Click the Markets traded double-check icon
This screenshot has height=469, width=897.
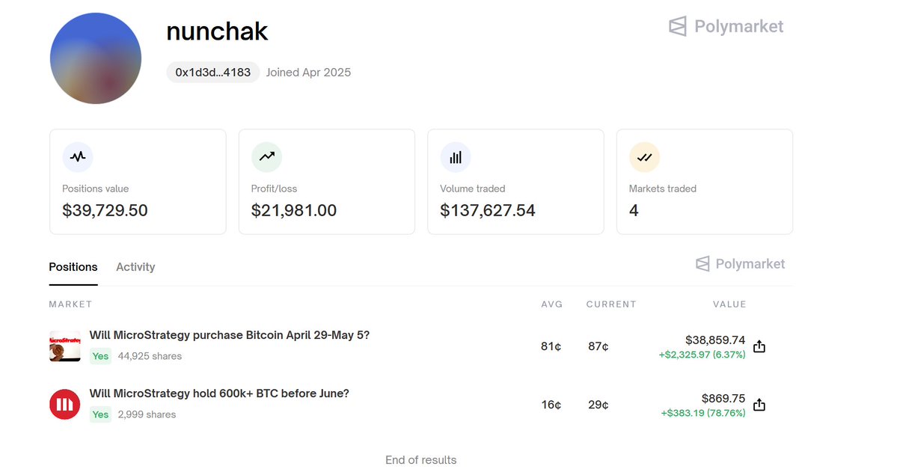pos(644,157)
